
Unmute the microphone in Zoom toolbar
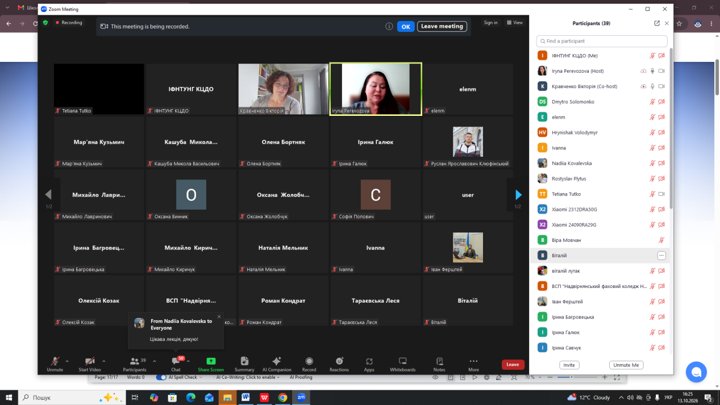pos(55,364)
